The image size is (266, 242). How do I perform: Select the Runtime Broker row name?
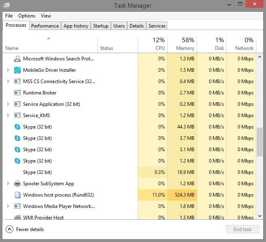point(40,93)
